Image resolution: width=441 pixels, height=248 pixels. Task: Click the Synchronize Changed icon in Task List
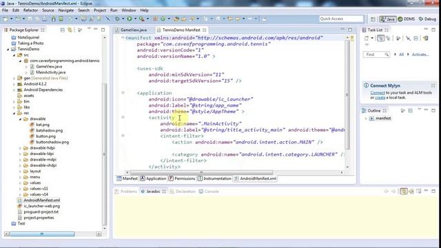(408, 39)
